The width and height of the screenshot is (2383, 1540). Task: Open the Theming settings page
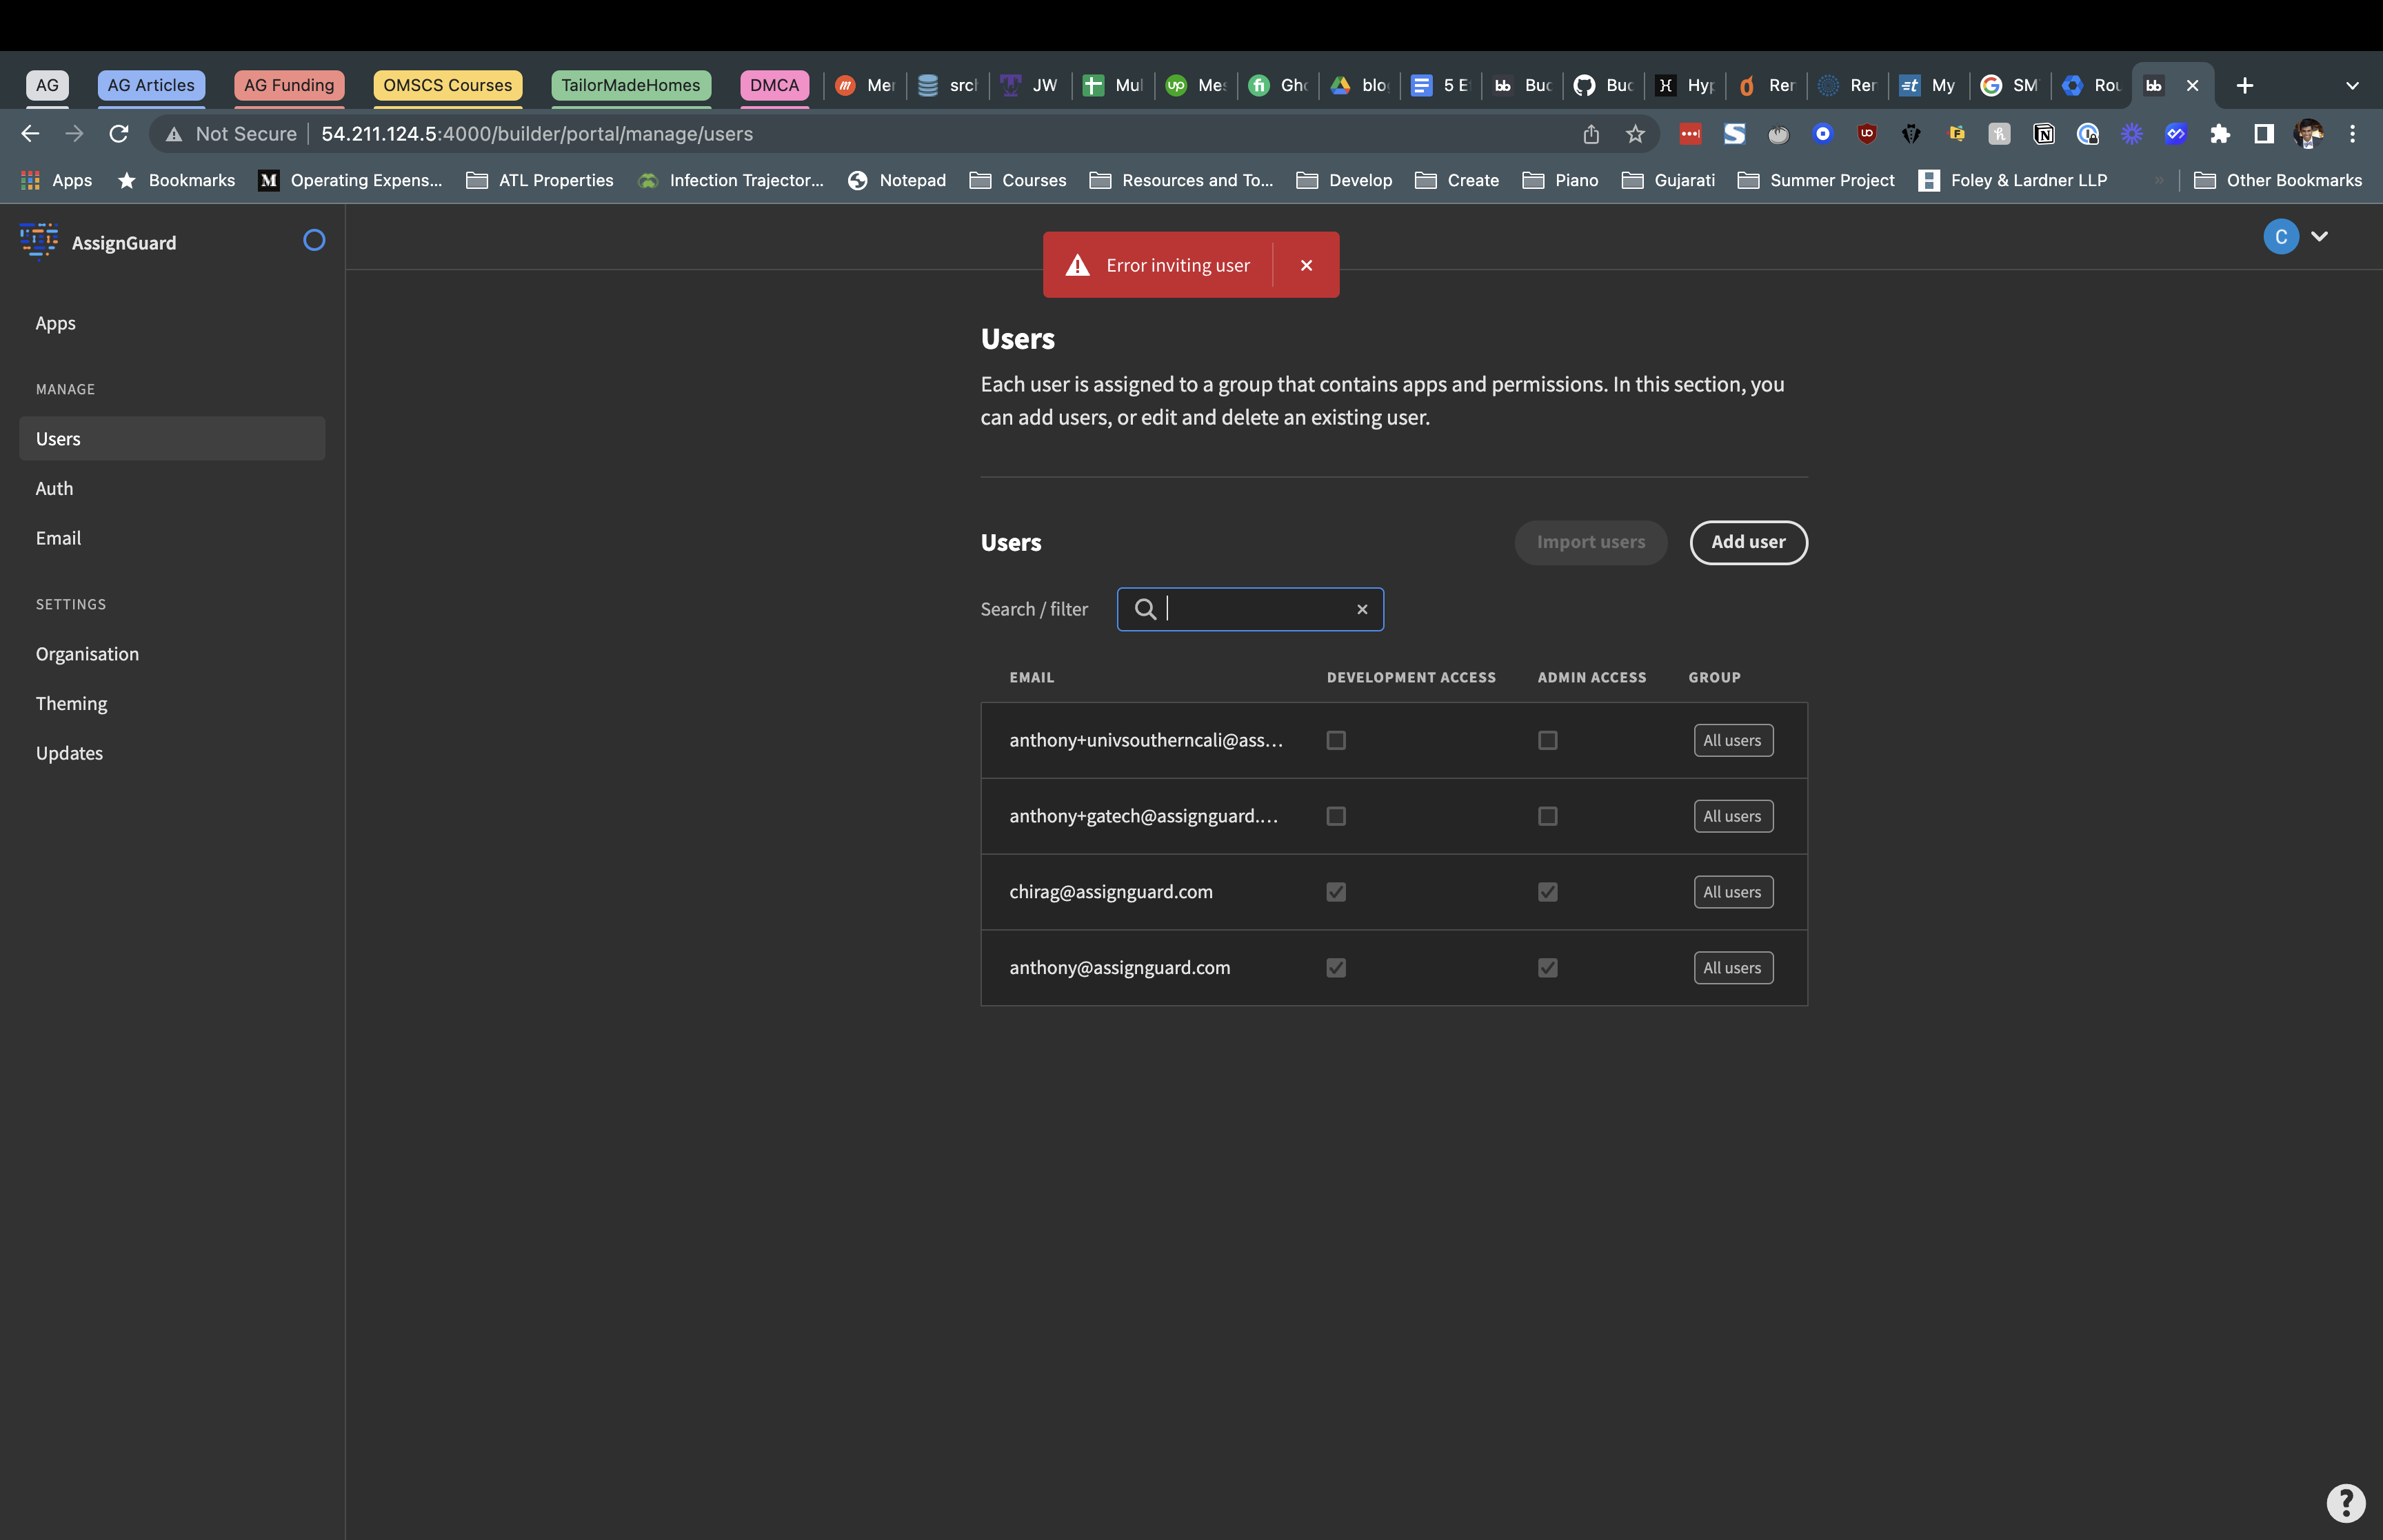(x=71, y=703)
